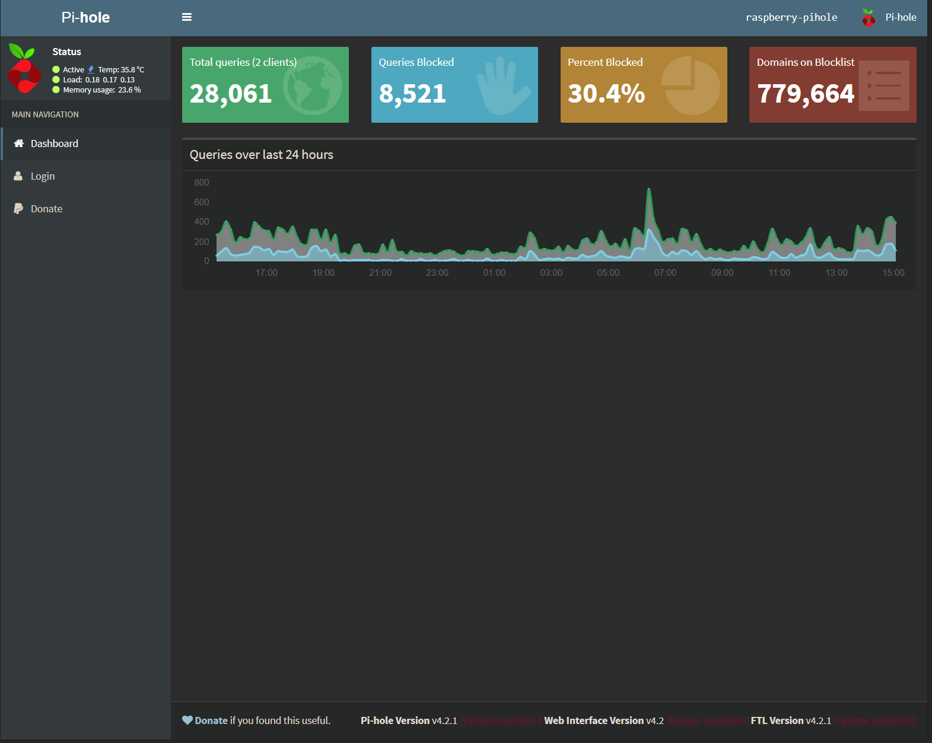Click the list icon on Domains on Blocklist
The width and height of the screenshot is (932, 743).
pos(884,85)
